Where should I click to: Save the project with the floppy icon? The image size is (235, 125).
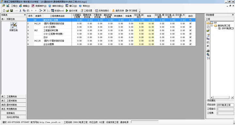coord(11,11)
